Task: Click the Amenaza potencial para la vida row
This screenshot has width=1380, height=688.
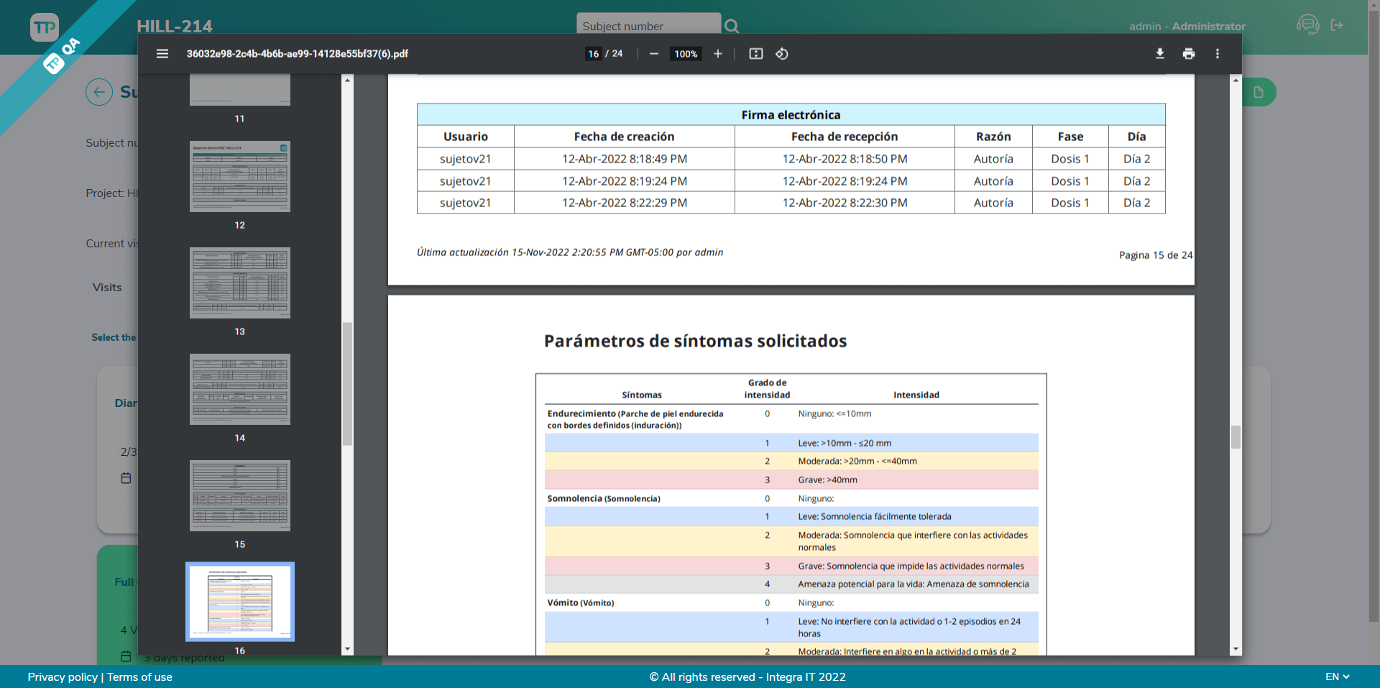Action: (x=791, y=584)
